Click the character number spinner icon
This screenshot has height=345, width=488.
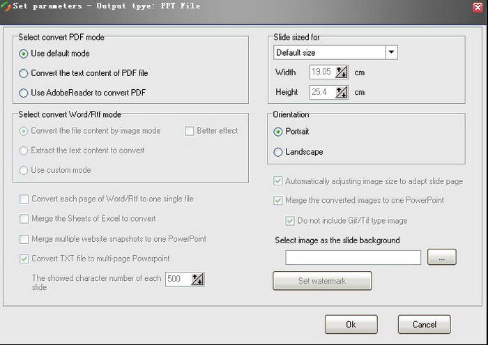coord(197,279)
